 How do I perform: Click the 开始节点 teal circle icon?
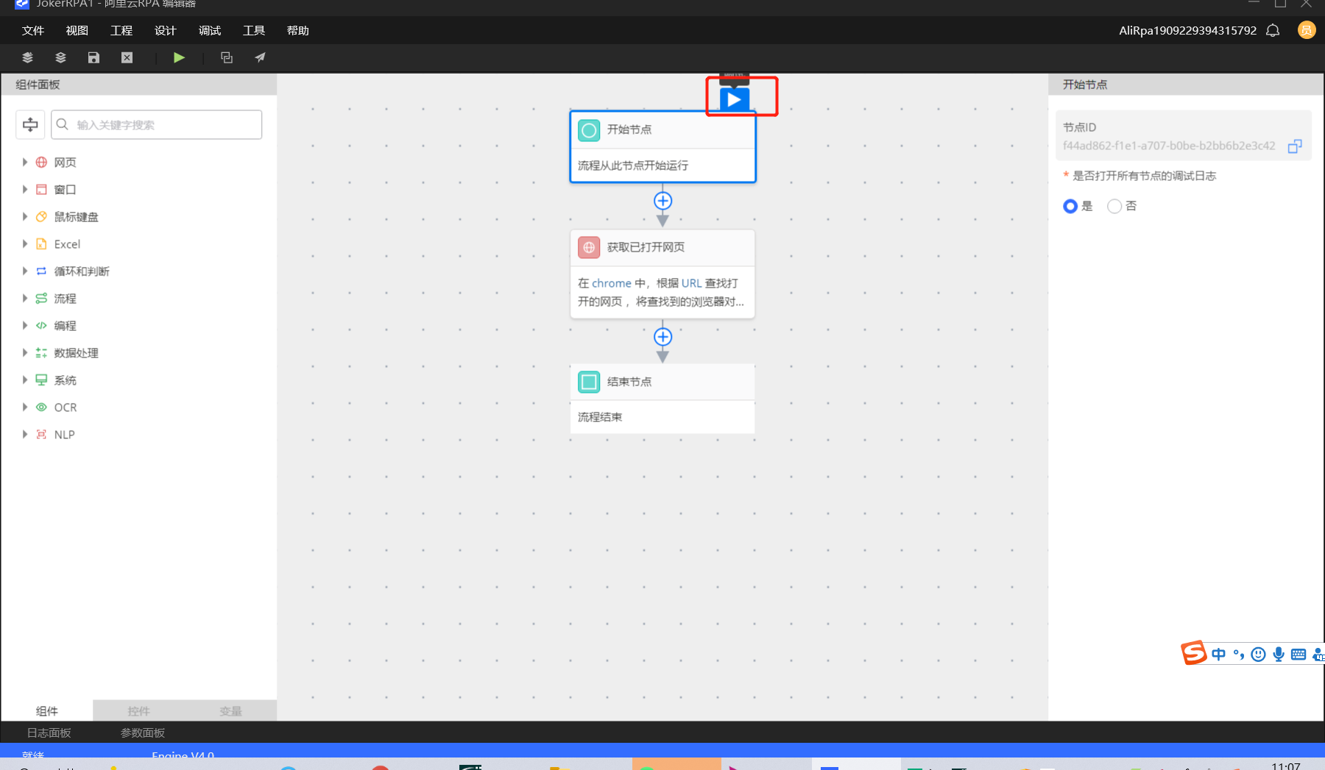(x=589, y=131)
